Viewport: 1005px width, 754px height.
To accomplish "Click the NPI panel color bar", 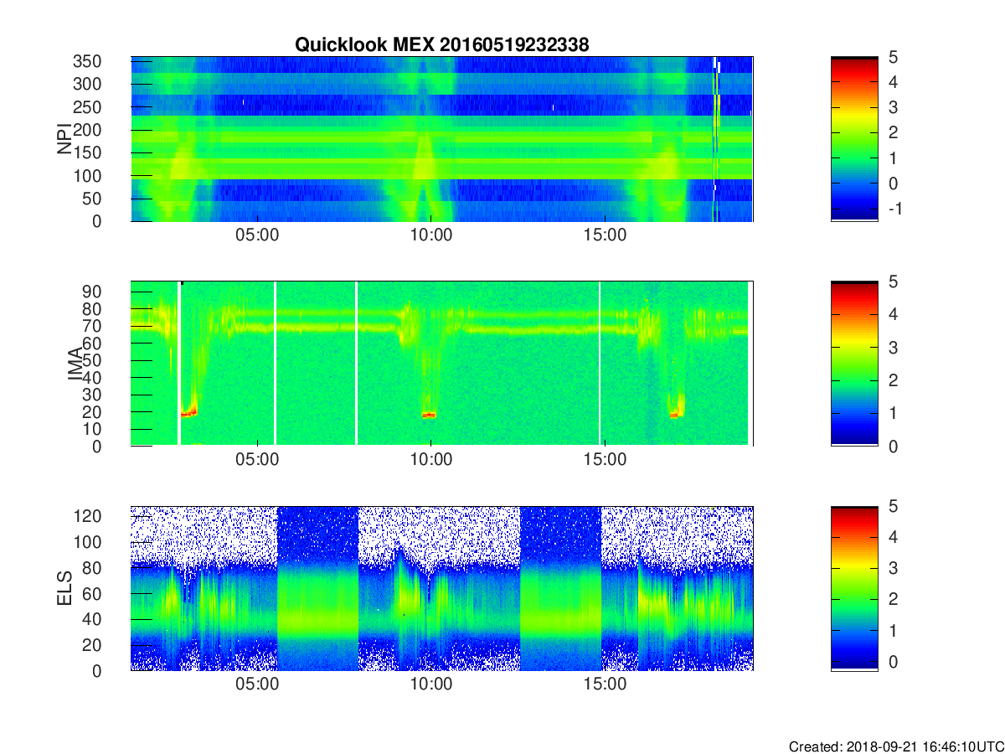I will pyautogui.click(x=854, y=139).
